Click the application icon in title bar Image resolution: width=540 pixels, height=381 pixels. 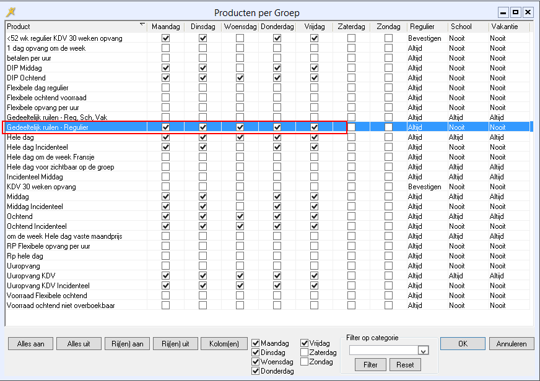click(11, 12)
